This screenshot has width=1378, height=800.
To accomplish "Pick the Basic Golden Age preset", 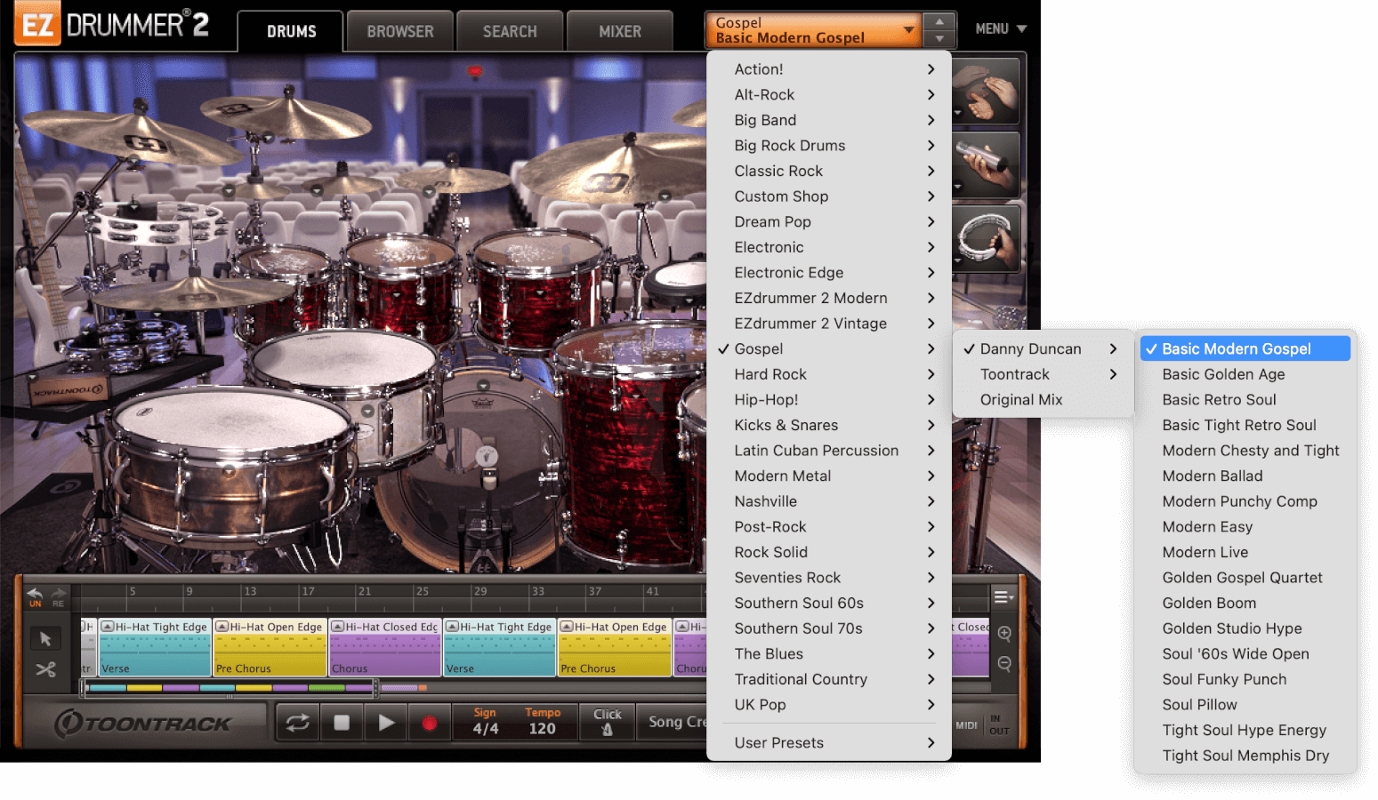I will pyautogui.click(x=1245, y=375).
